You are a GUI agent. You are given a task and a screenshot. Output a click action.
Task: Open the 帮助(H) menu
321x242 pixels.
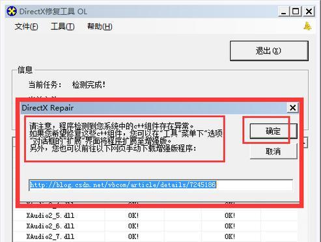click(x=100, y=27)
